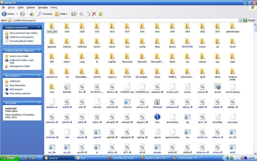Viewport: 257px width, 161px height.
Task: Toggle the Foldery pane button
Action: coord(61,14)
